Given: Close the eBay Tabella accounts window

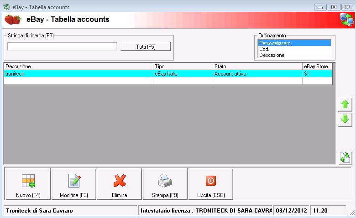Looking at the screenshot, I should coord(347,7).
